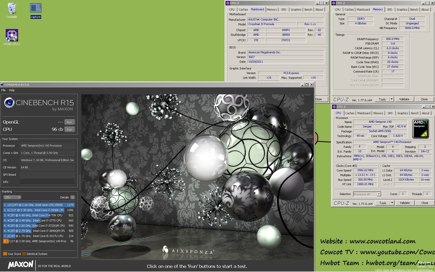Switch to Caches tab in Mainboard CPU-Z window
The width and height of the screenshot is (435, 272).
pos(243,10)
